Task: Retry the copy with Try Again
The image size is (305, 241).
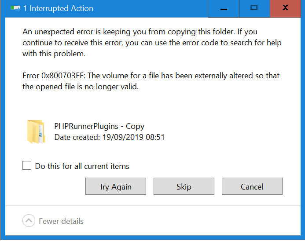Action: pos(116,186)
